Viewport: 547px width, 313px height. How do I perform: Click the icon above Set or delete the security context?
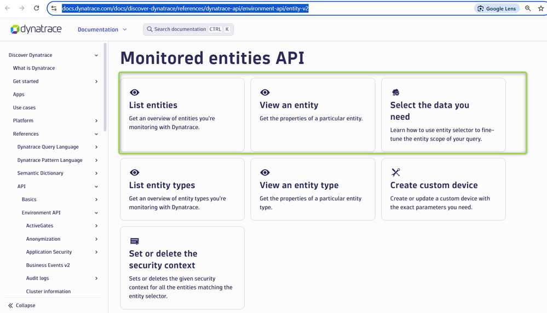[134, 241]
